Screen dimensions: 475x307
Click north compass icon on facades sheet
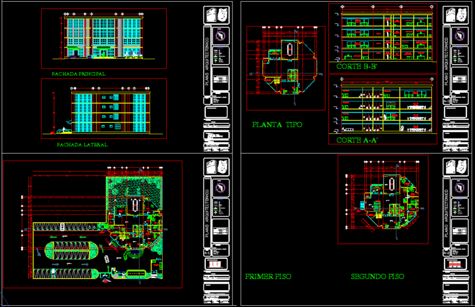220,36
